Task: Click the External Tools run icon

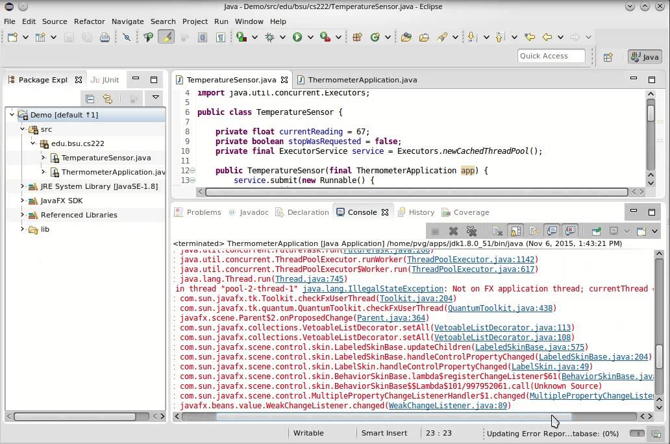Action: (x=325, y=37)
